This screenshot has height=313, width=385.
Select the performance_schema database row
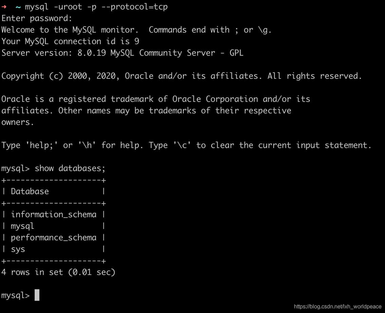coord(54,238)
